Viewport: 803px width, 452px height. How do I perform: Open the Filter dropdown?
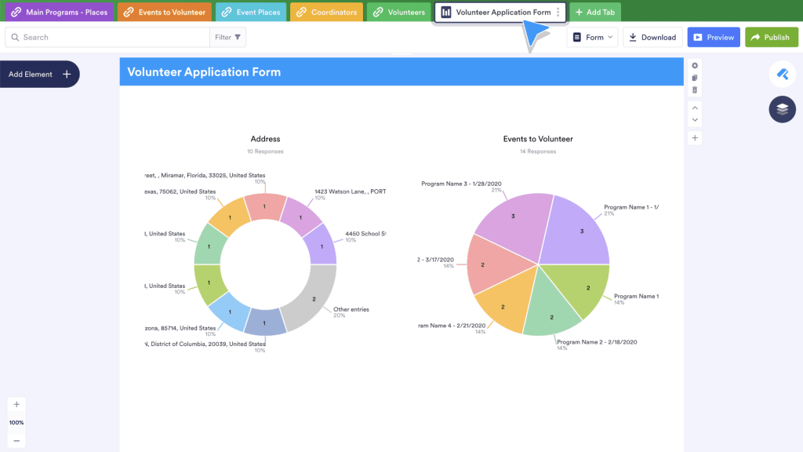coord(227,37)
